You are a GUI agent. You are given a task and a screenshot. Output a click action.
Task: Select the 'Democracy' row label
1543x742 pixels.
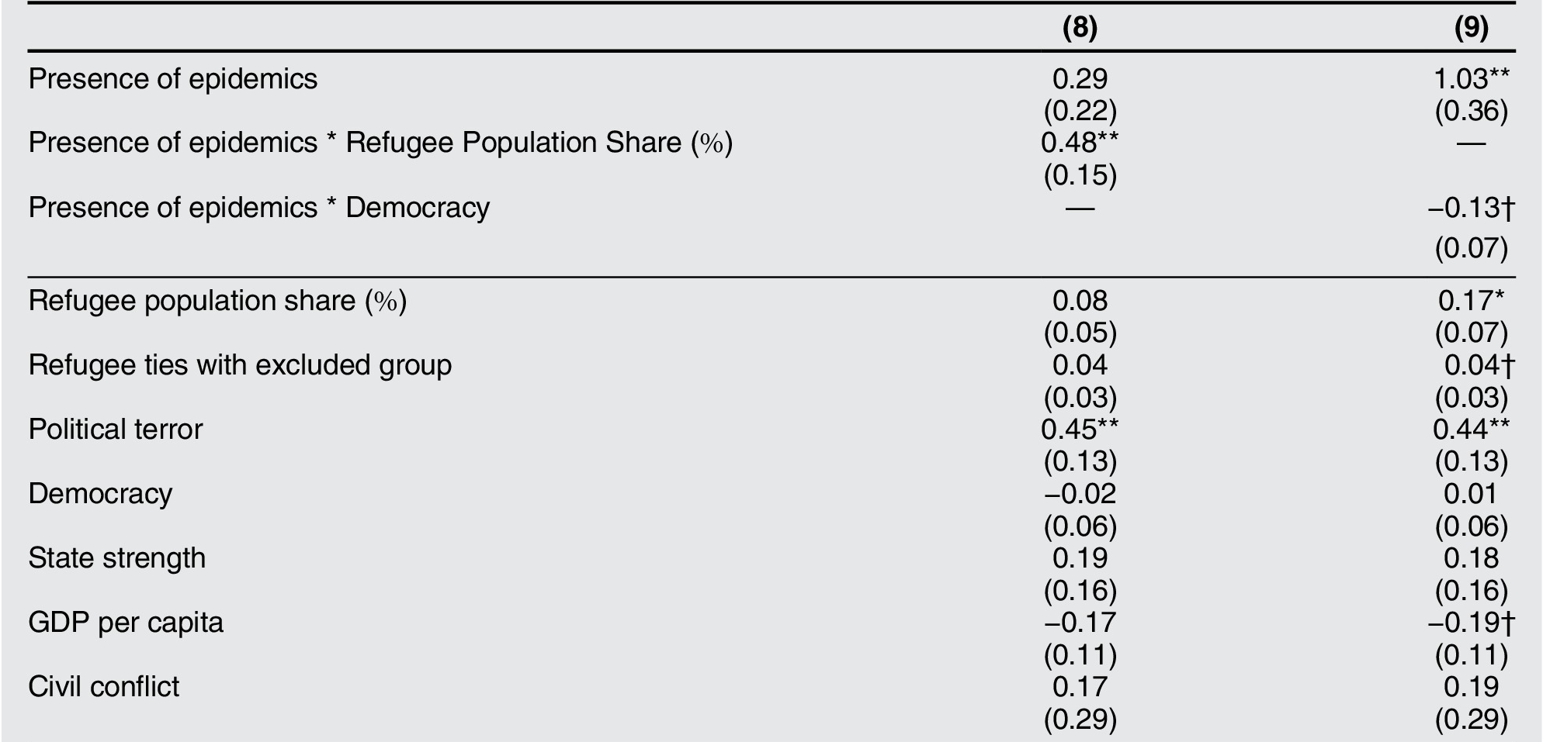pos(100,494)
